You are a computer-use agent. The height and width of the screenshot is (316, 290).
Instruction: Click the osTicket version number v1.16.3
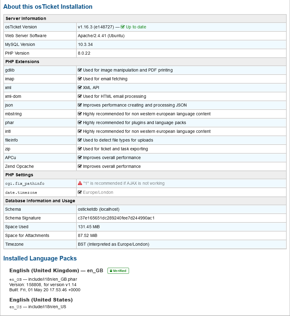click(85, 27)
